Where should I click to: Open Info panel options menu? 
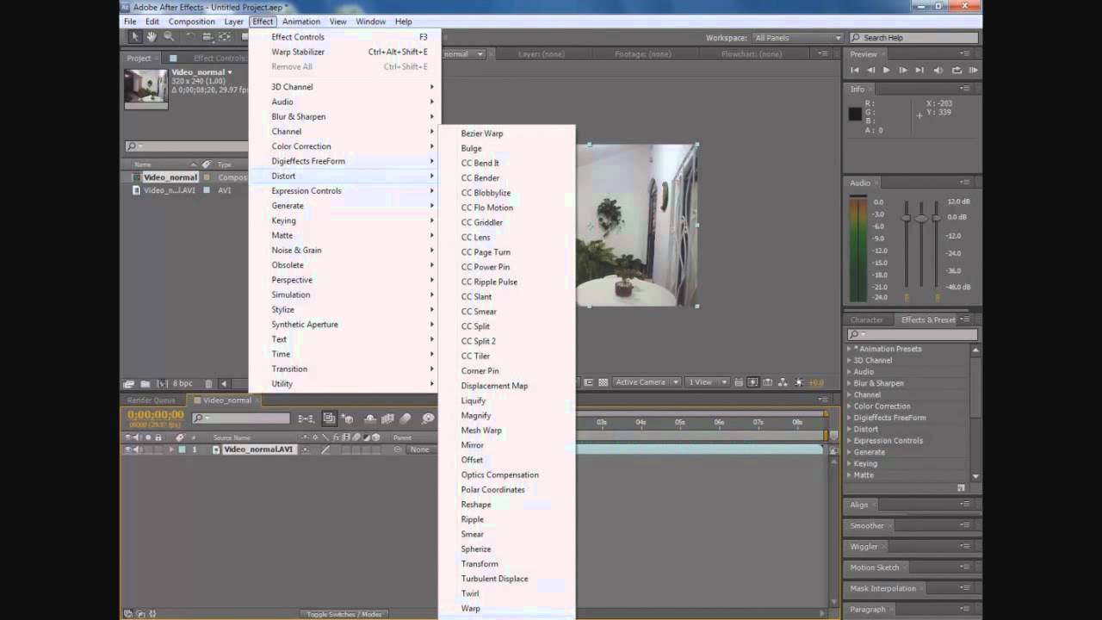(966, 88)
